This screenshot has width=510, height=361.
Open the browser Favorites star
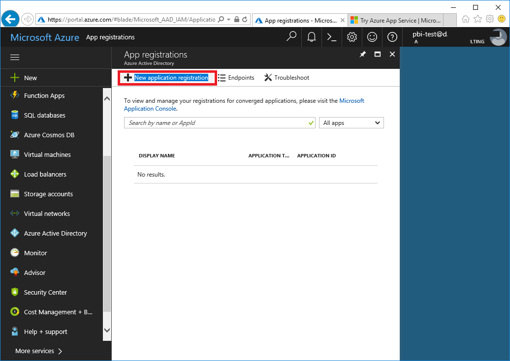point(478,19)
